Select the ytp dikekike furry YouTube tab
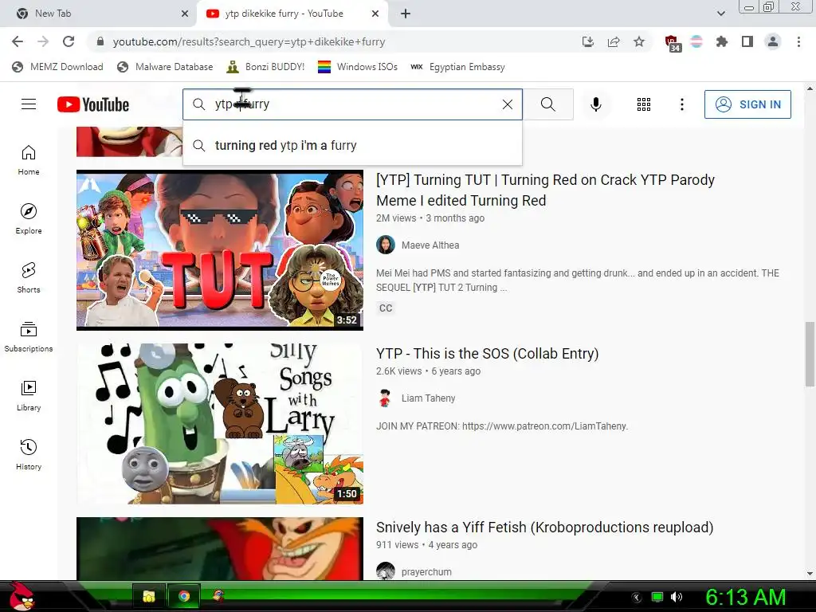Image resolution: width=816 pixels, height=612 pixels. click(292, 14)
